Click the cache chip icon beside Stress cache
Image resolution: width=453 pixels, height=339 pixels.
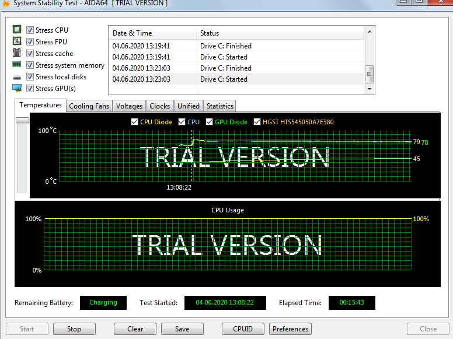click(17, 53)
